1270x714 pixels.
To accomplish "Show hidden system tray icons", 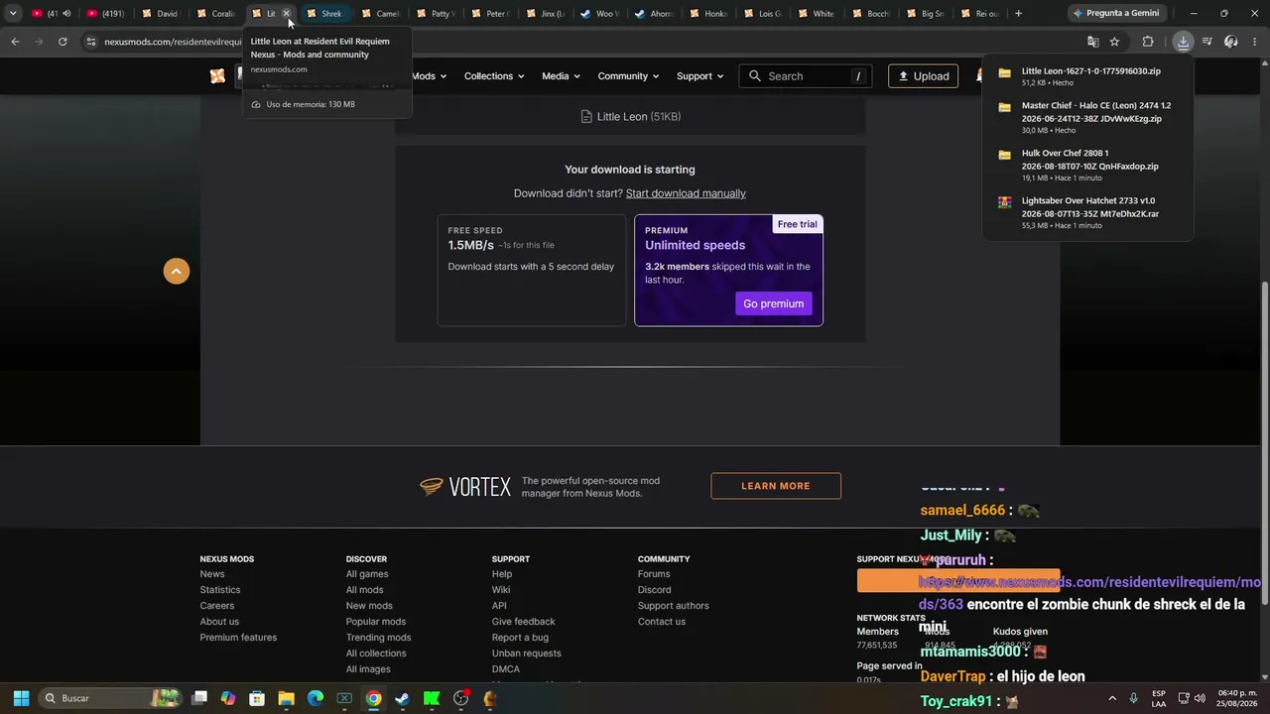I will (x=1111, y=698).
